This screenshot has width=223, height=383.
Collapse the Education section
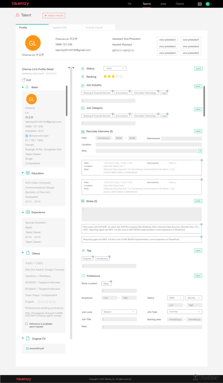click(23, 173)
